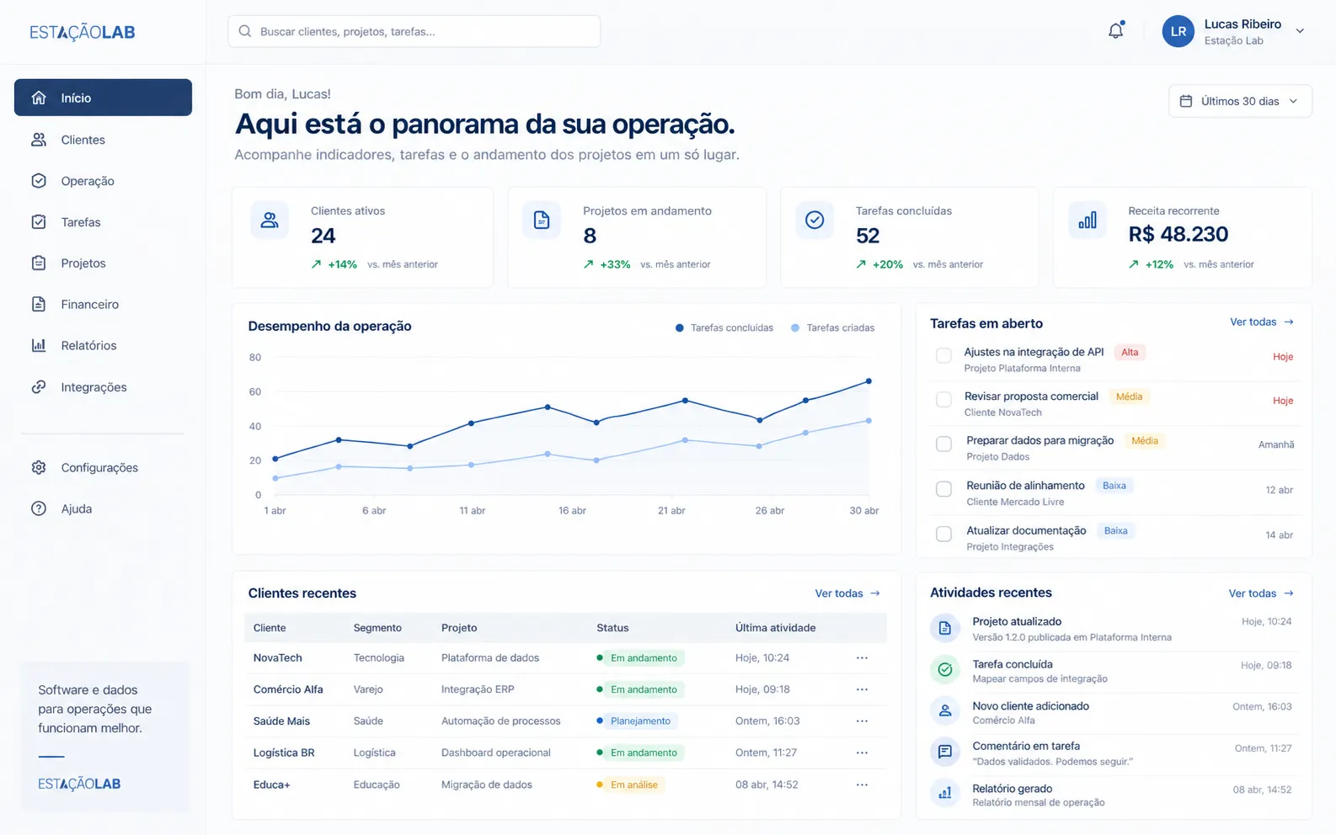Click Ver todas in Tarefas em aberto
Viewport: 1336px width, 835px height.
point(1262,322)
